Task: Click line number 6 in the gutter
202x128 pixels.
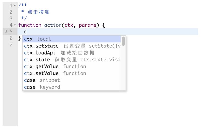Action: 11,38
